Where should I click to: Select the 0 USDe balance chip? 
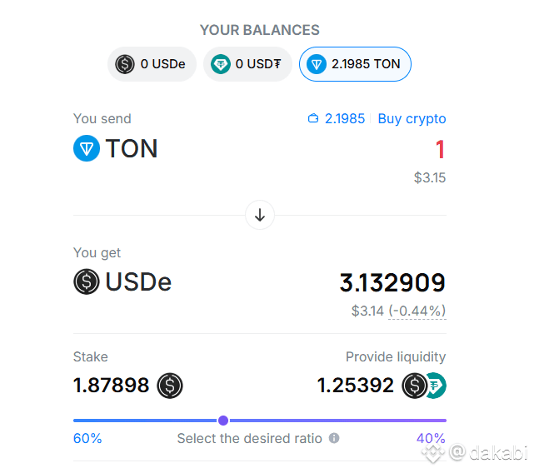[x=152, y=64]
